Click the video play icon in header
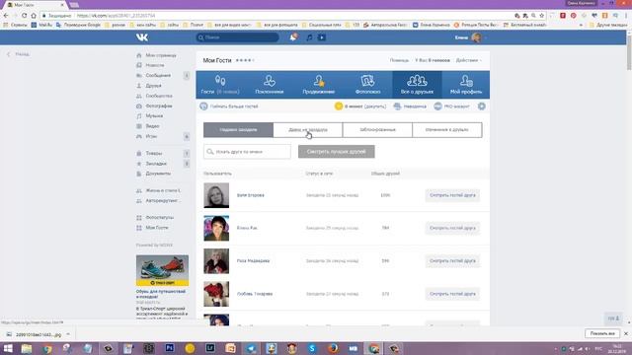Screen dimensions: 632x355 [322, 37]
